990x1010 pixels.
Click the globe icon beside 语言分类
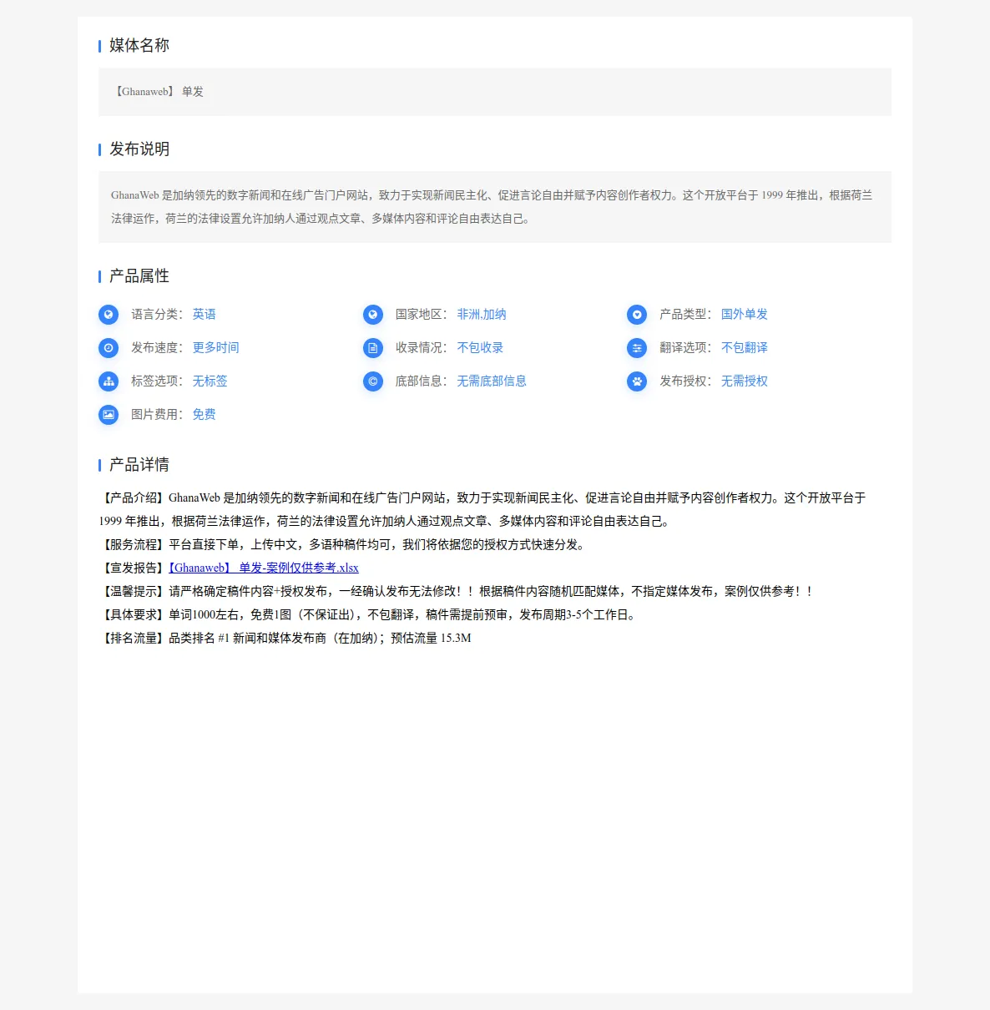[109, 315]
